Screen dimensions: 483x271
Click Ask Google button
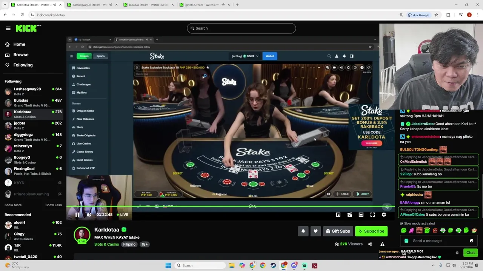[x=418, y=15]
